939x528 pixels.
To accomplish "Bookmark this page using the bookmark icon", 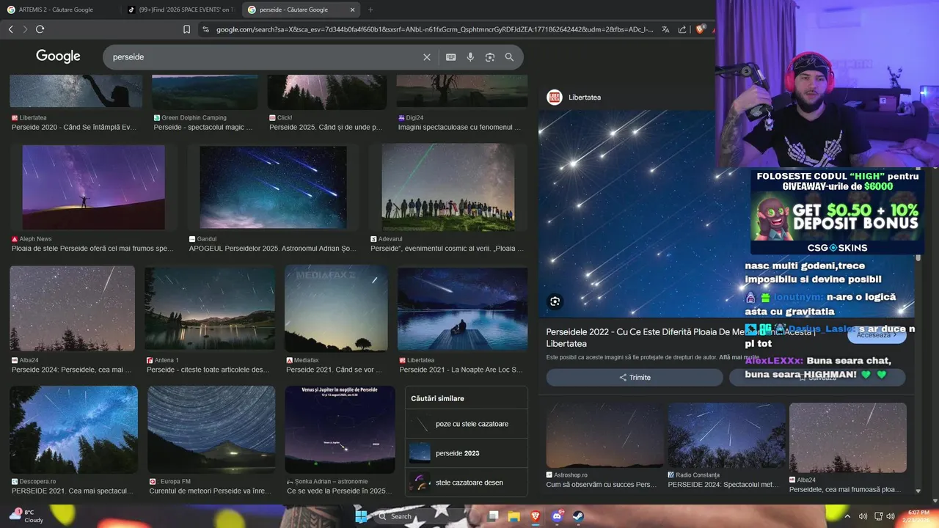I will (186, 29).
